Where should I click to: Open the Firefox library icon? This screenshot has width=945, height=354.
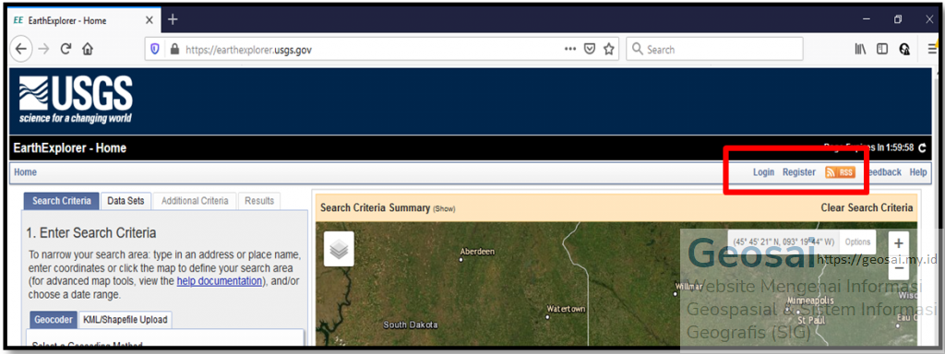point(860,50)
